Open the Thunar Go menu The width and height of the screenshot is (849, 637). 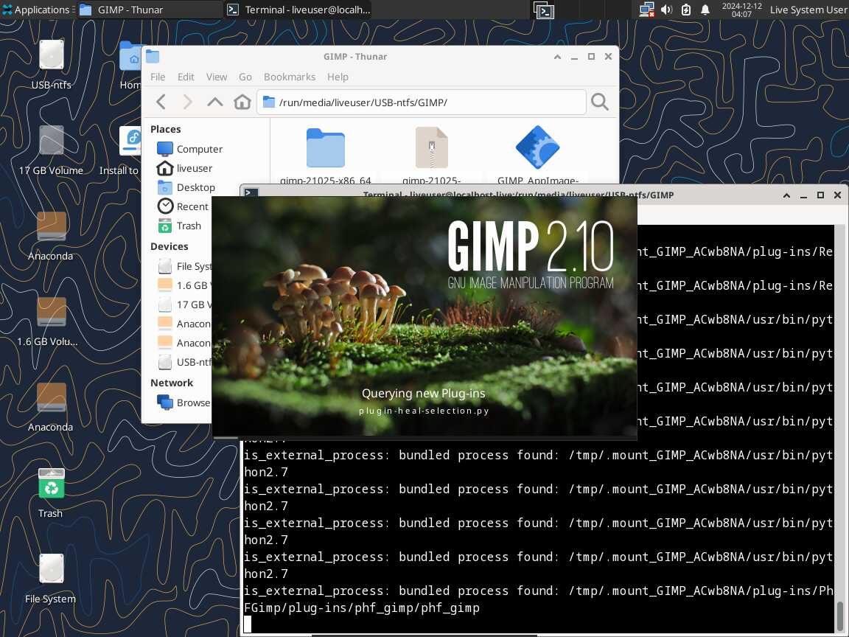245,77
